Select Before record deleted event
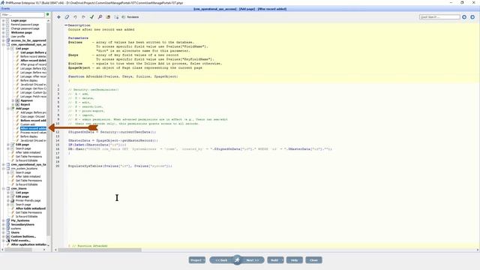 (x=33, y=56)
